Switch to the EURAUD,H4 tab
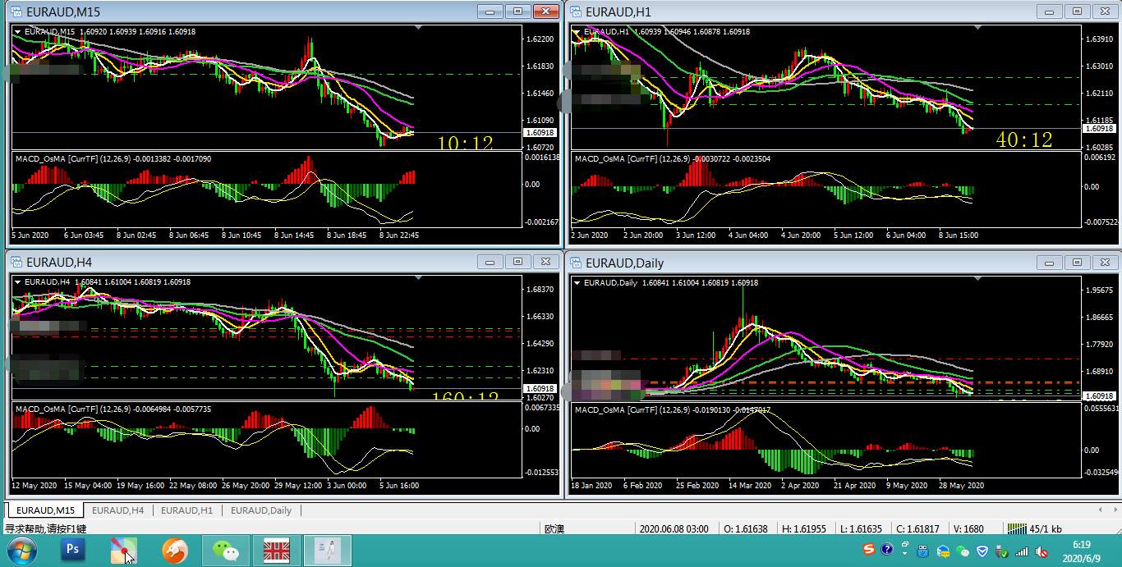This screenshot has width=1122, height=567. [x=117, y=510]
